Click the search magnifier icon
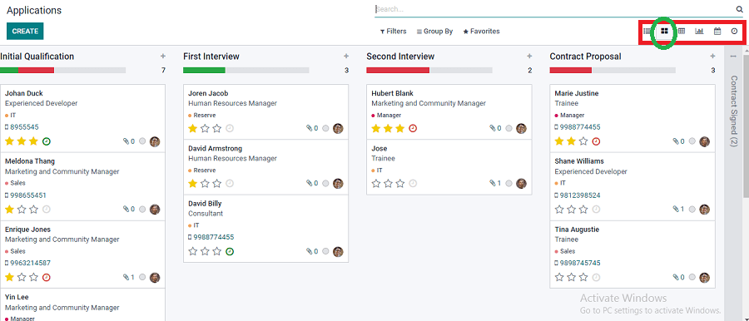Screen dimensions: 749x321 740,9
